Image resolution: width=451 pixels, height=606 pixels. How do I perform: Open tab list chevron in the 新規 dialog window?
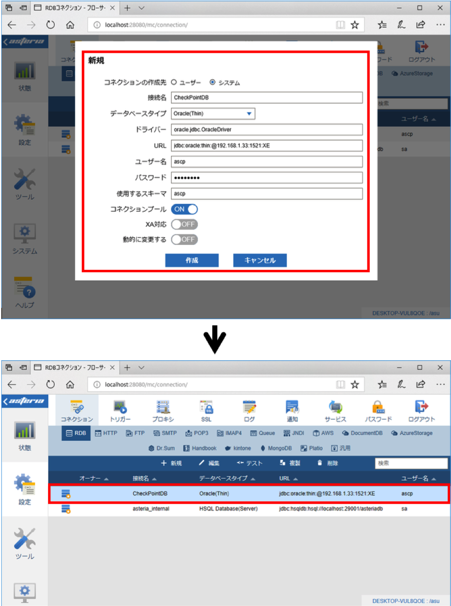[x=142, y=8]
